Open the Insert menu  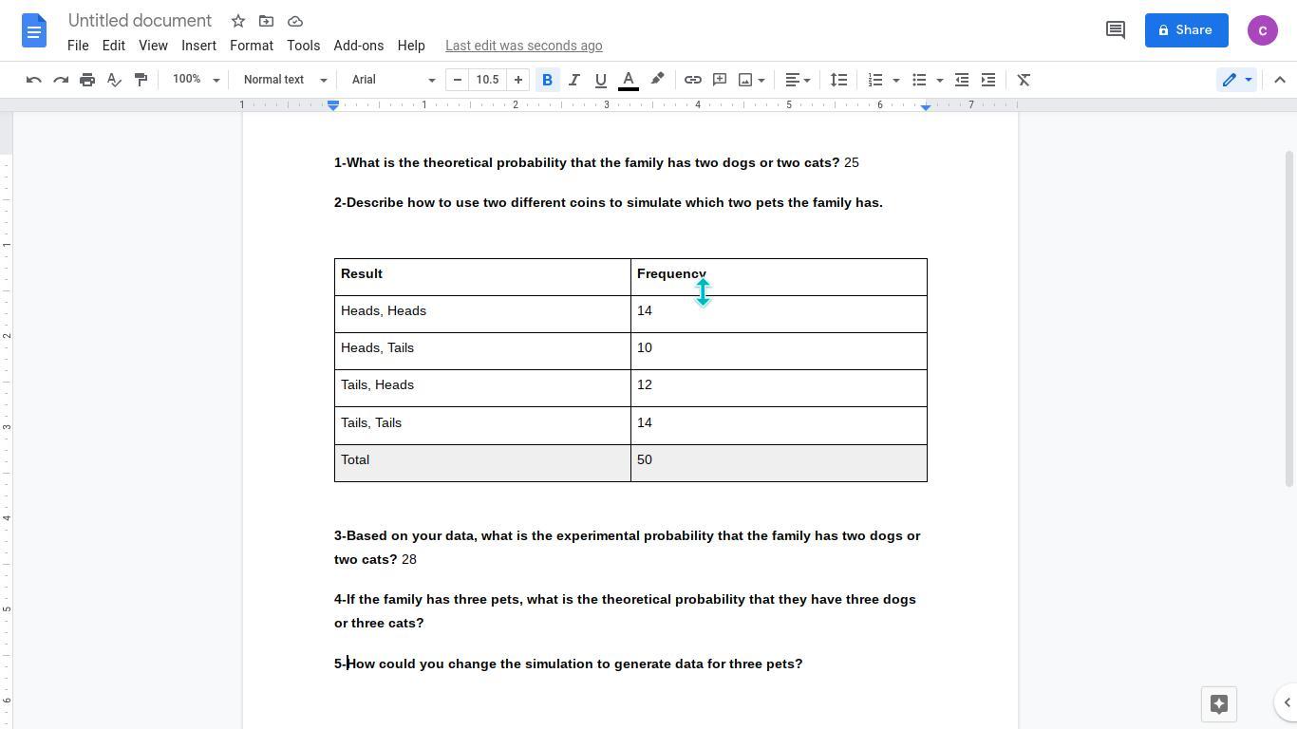point(198,46)
